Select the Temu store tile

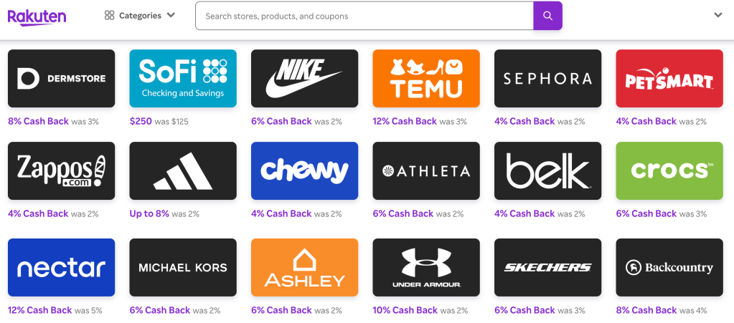[x=426, y=79]
